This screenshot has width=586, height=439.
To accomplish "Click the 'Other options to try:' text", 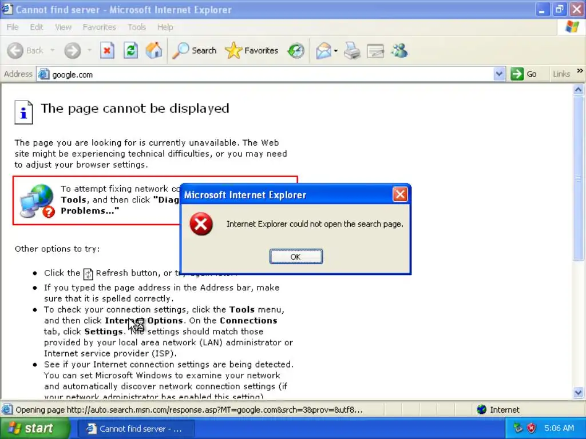I will point(57,249).
